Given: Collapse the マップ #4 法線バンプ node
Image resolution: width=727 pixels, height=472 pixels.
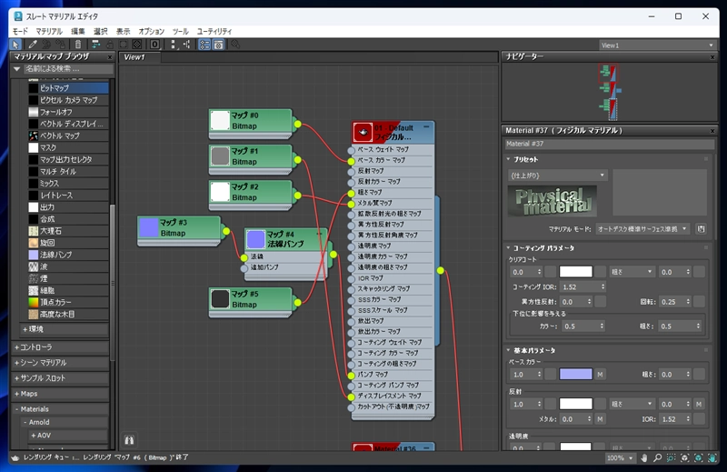Looking at the screenshot, I should point(319,234).
